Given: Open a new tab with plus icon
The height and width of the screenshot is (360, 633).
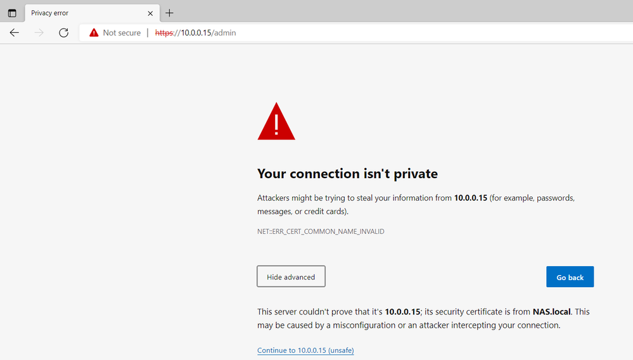Looking at the screenshot, I should [x=169, y=13].
